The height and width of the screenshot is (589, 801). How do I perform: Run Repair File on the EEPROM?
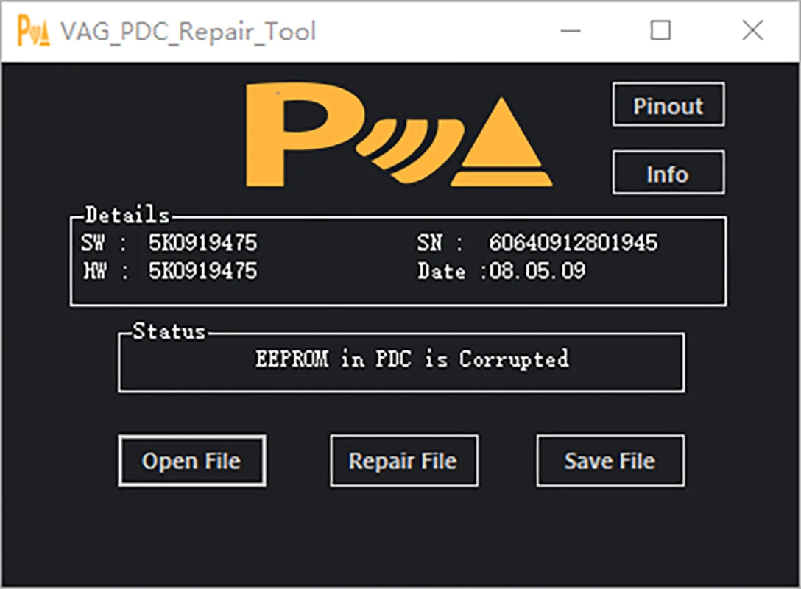tap(403, 461)
